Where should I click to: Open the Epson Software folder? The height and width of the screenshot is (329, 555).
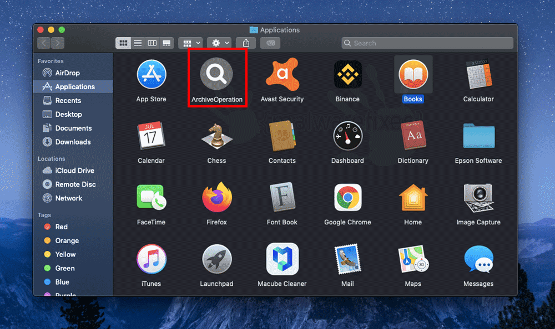click(478, 136)
